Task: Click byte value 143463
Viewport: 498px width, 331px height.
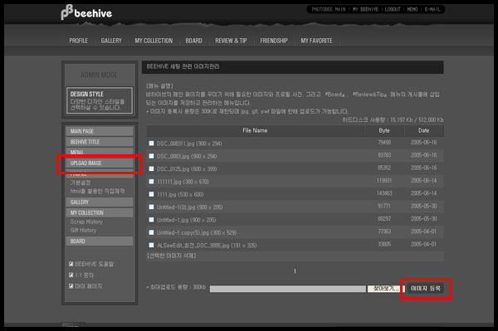Action: tap(384, 193)
